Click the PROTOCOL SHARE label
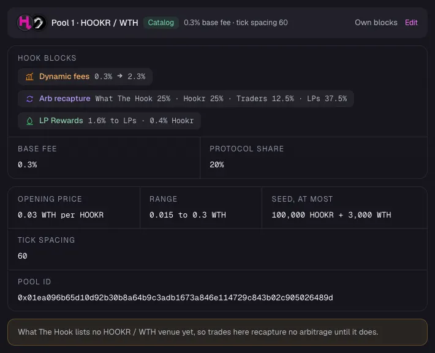Viewport: 435px width, 353px height. point(247,149)
